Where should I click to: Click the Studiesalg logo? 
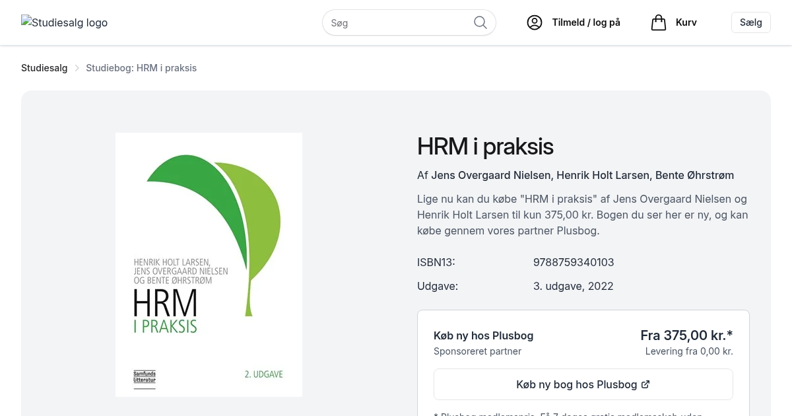[x=65, y=22]
